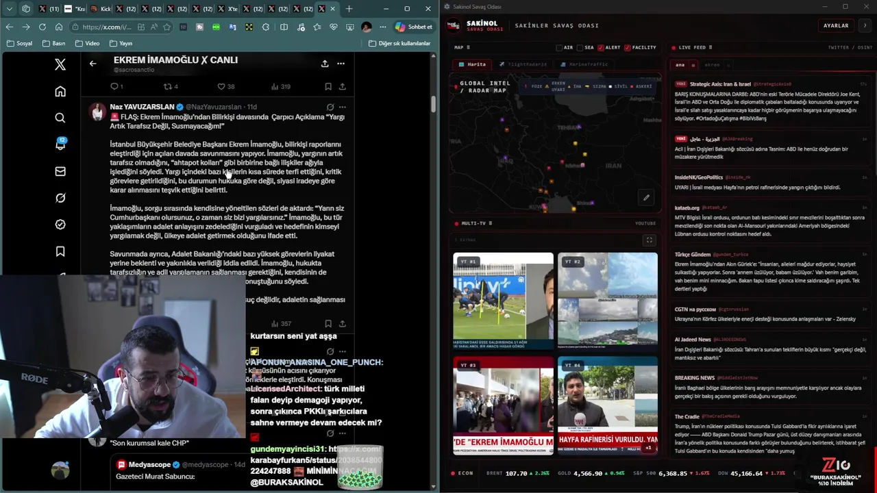Open the MULTI-TV panel handle menu
This screenshot has width=877, height=493.
pos(491,223)
